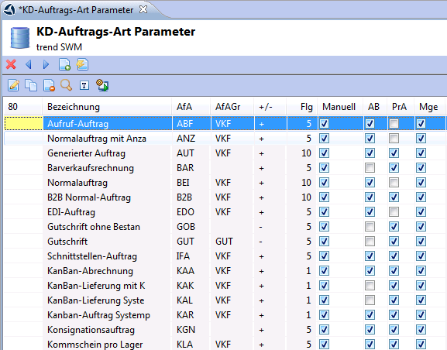Click the Flg column header
Image resolution: width=447 pixels, height=350 pixels.
point(307,107)
